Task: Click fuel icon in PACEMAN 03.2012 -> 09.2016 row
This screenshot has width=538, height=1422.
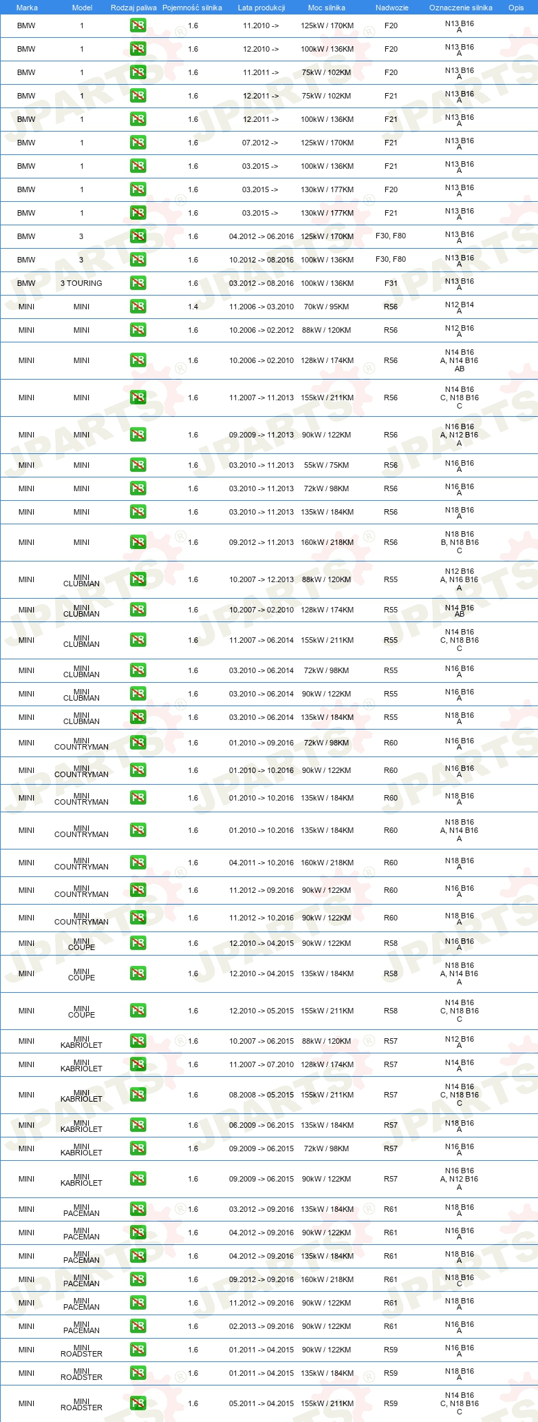Action: click(x=138, y=1210)
